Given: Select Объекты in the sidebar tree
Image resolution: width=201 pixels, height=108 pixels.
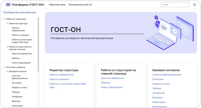Looking at the screenshot, I should point(16,58).
